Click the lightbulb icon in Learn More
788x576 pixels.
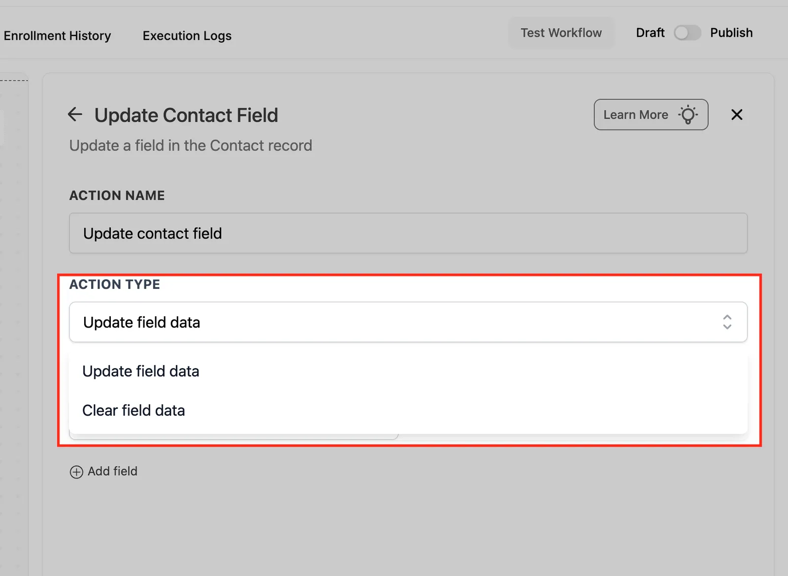coord(688,115)
